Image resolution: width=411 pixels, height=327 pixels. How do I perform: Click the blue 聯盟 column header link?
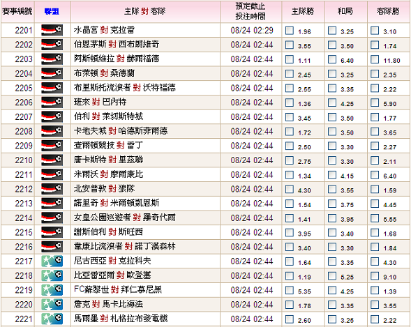(52, 12)
